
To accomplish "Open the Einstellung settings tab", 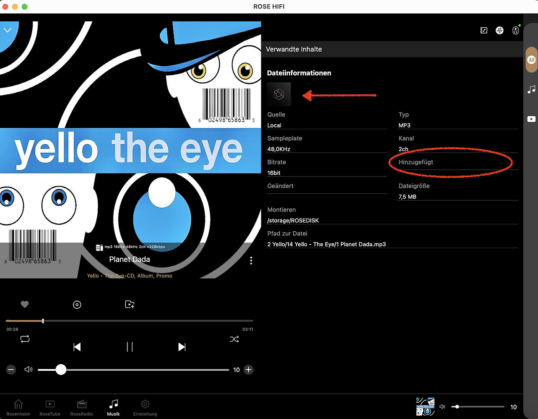I will point(145,407).
